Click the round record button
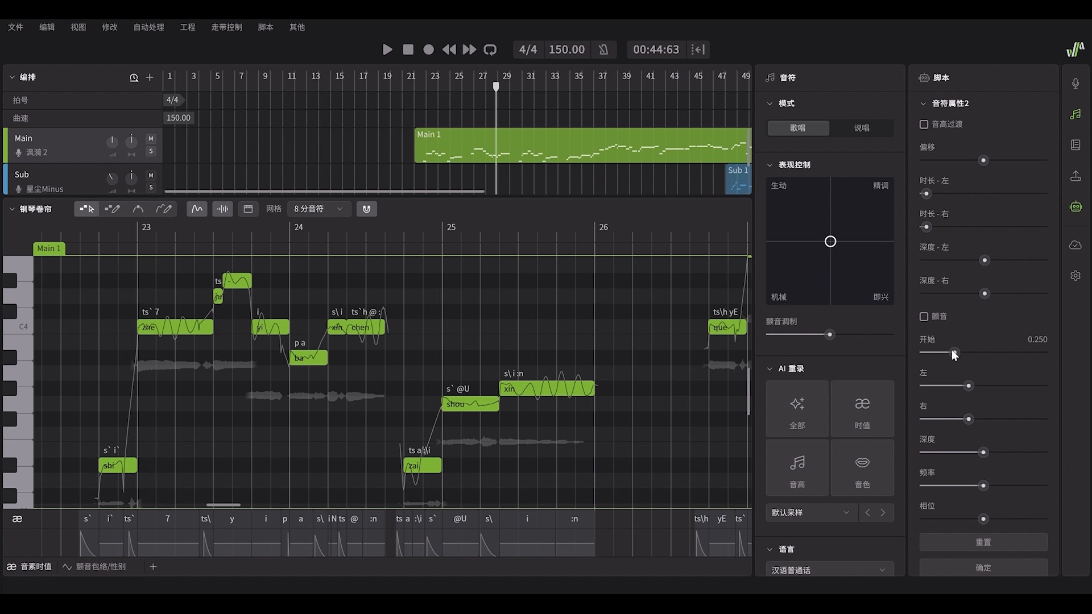The width and height of the screenshot is (1092, 614). click(x=429, y=49)
